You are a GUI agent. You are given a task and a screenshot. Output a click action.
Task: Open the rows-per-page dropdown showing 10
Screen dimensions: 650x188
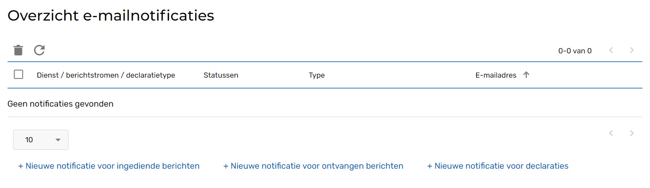pos(40,140)
